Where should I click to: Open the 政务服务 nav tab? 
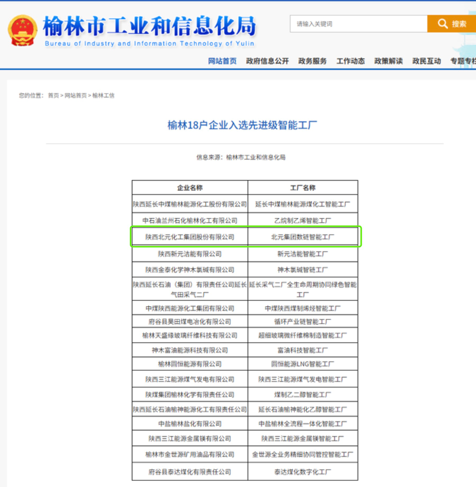pyautogui.click(x=312, y=61)
